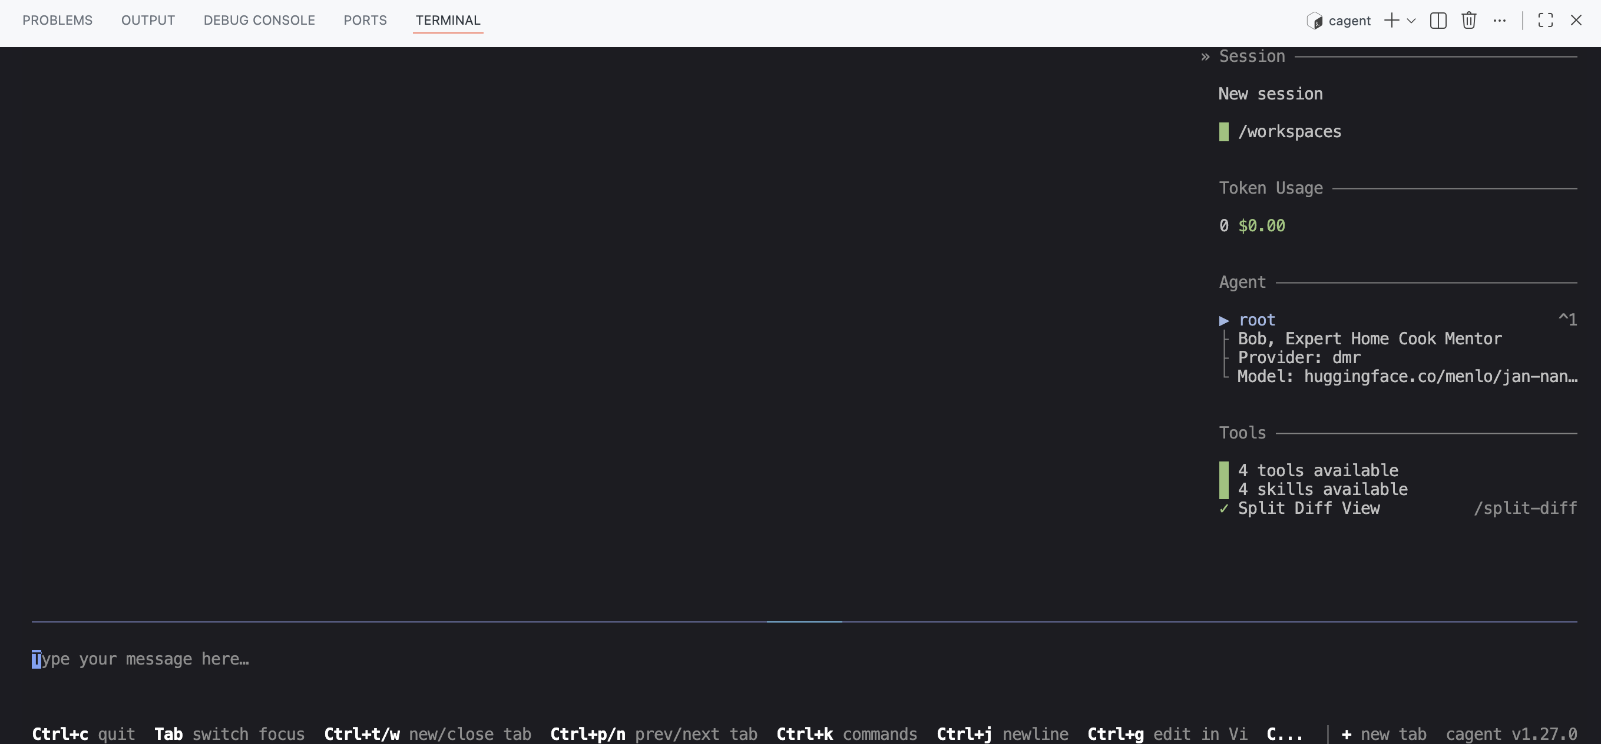Collapse the Session sidebar with double chevron

[x=1205, y=57]
